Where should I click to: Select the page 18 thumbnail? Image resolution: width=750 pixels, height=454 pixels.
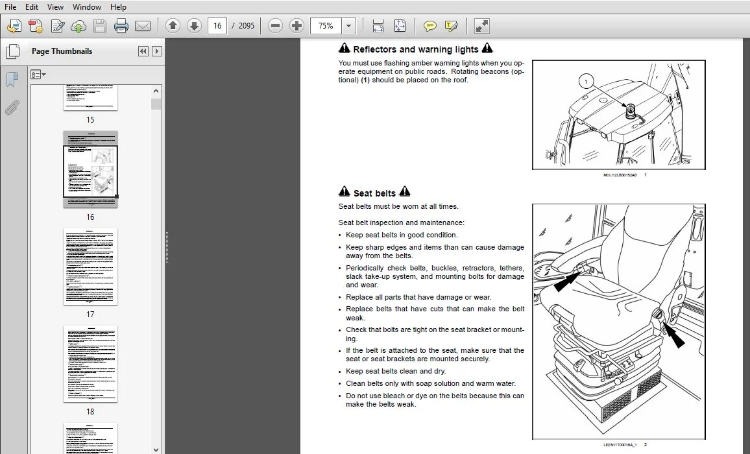coord(90,364)
